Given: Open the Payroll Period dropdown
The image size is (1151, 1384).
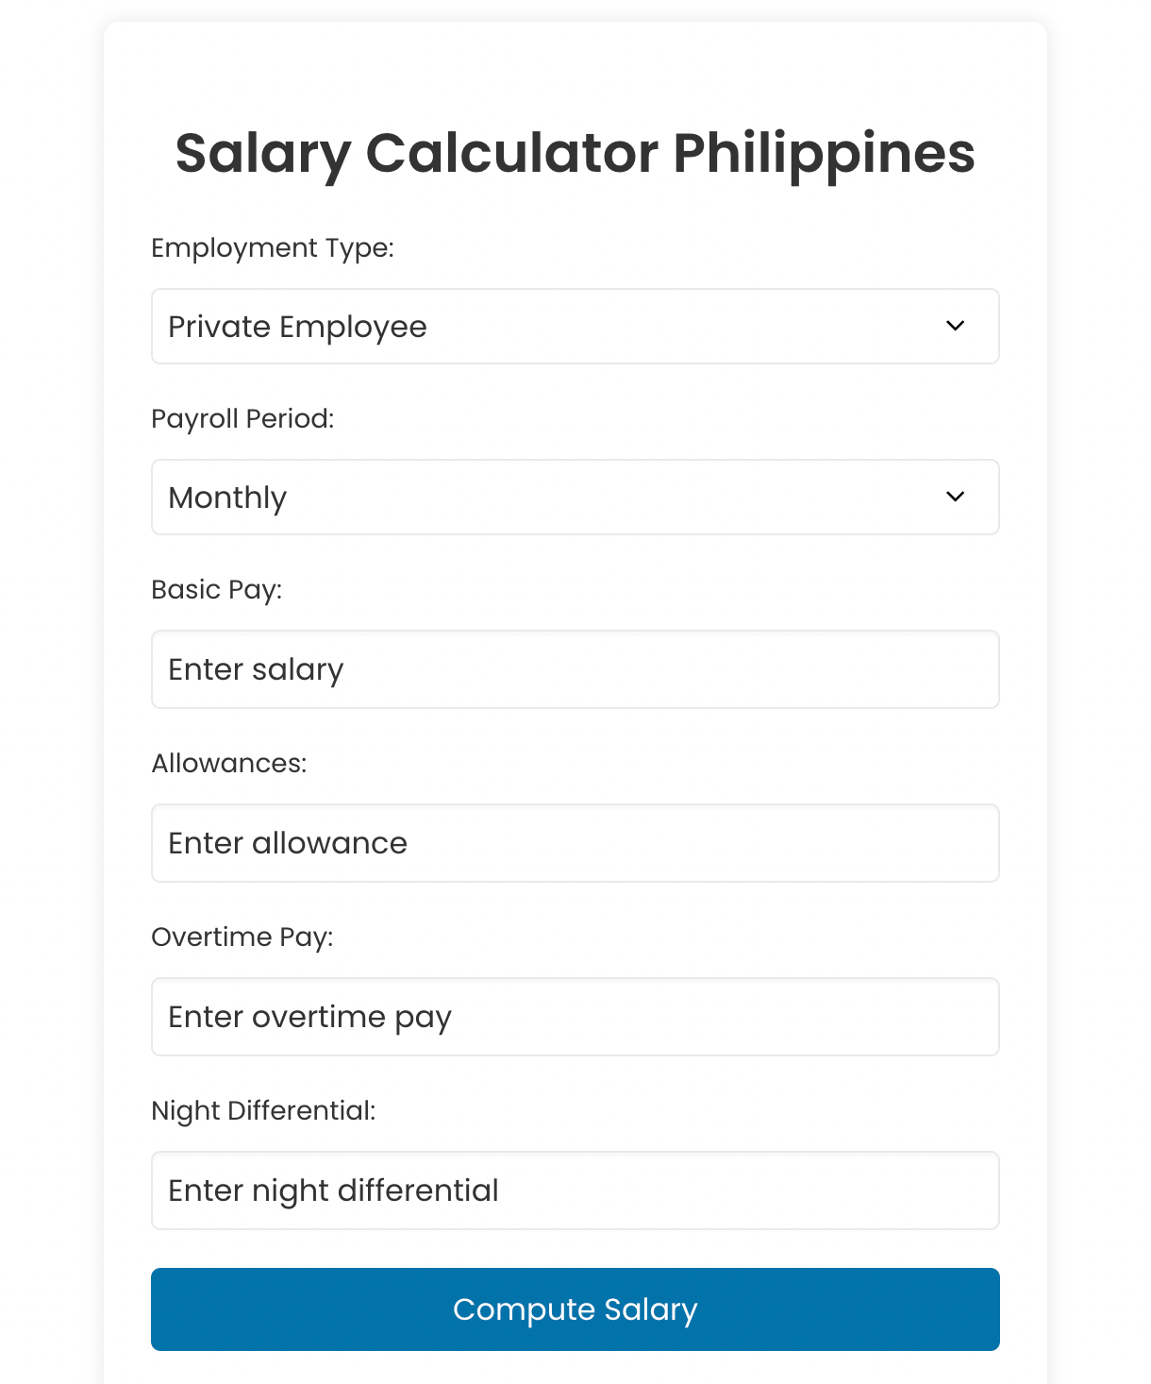Looking at the screenshot, I should tap(575, 497).
